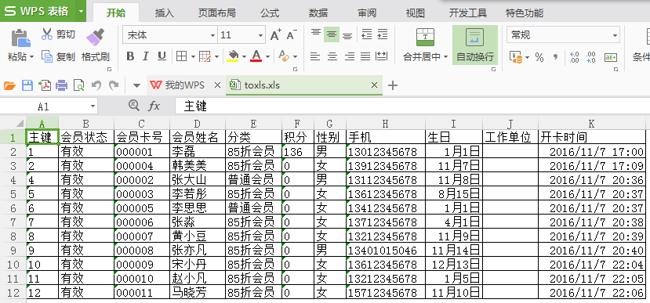650x303 pixels.
Task: Switch to the 插入 ribbon tab
Action: pyautogui.click(x=165, y=13)
